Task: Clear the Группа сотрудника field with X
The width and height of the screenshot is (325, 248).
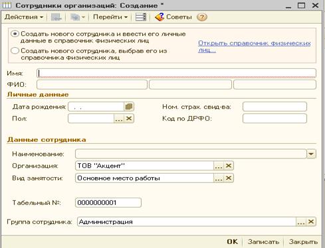Action: pos(311,222)
